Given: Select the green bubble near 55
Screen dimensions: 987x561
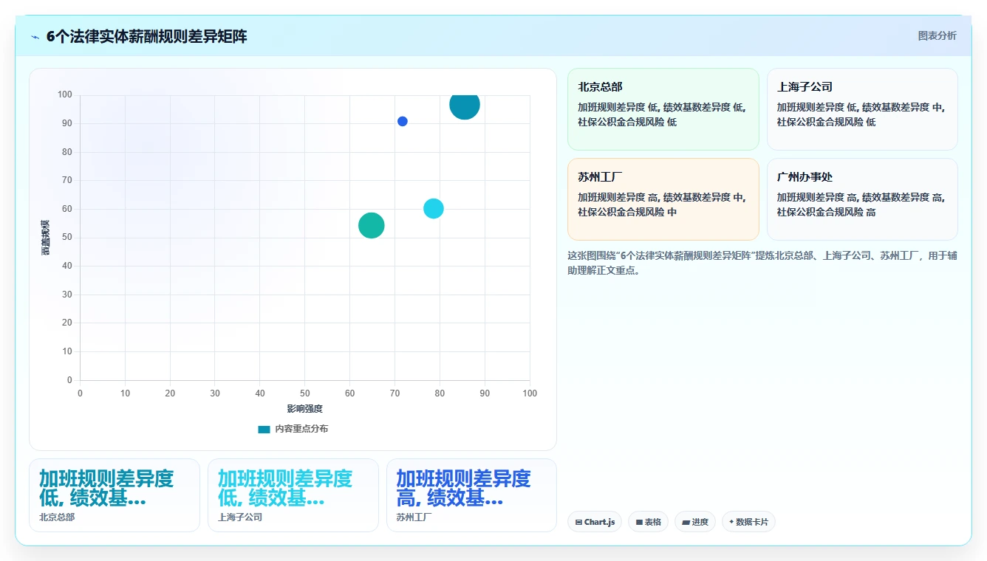Looking at the screenshot, I should tap(372, 225).
